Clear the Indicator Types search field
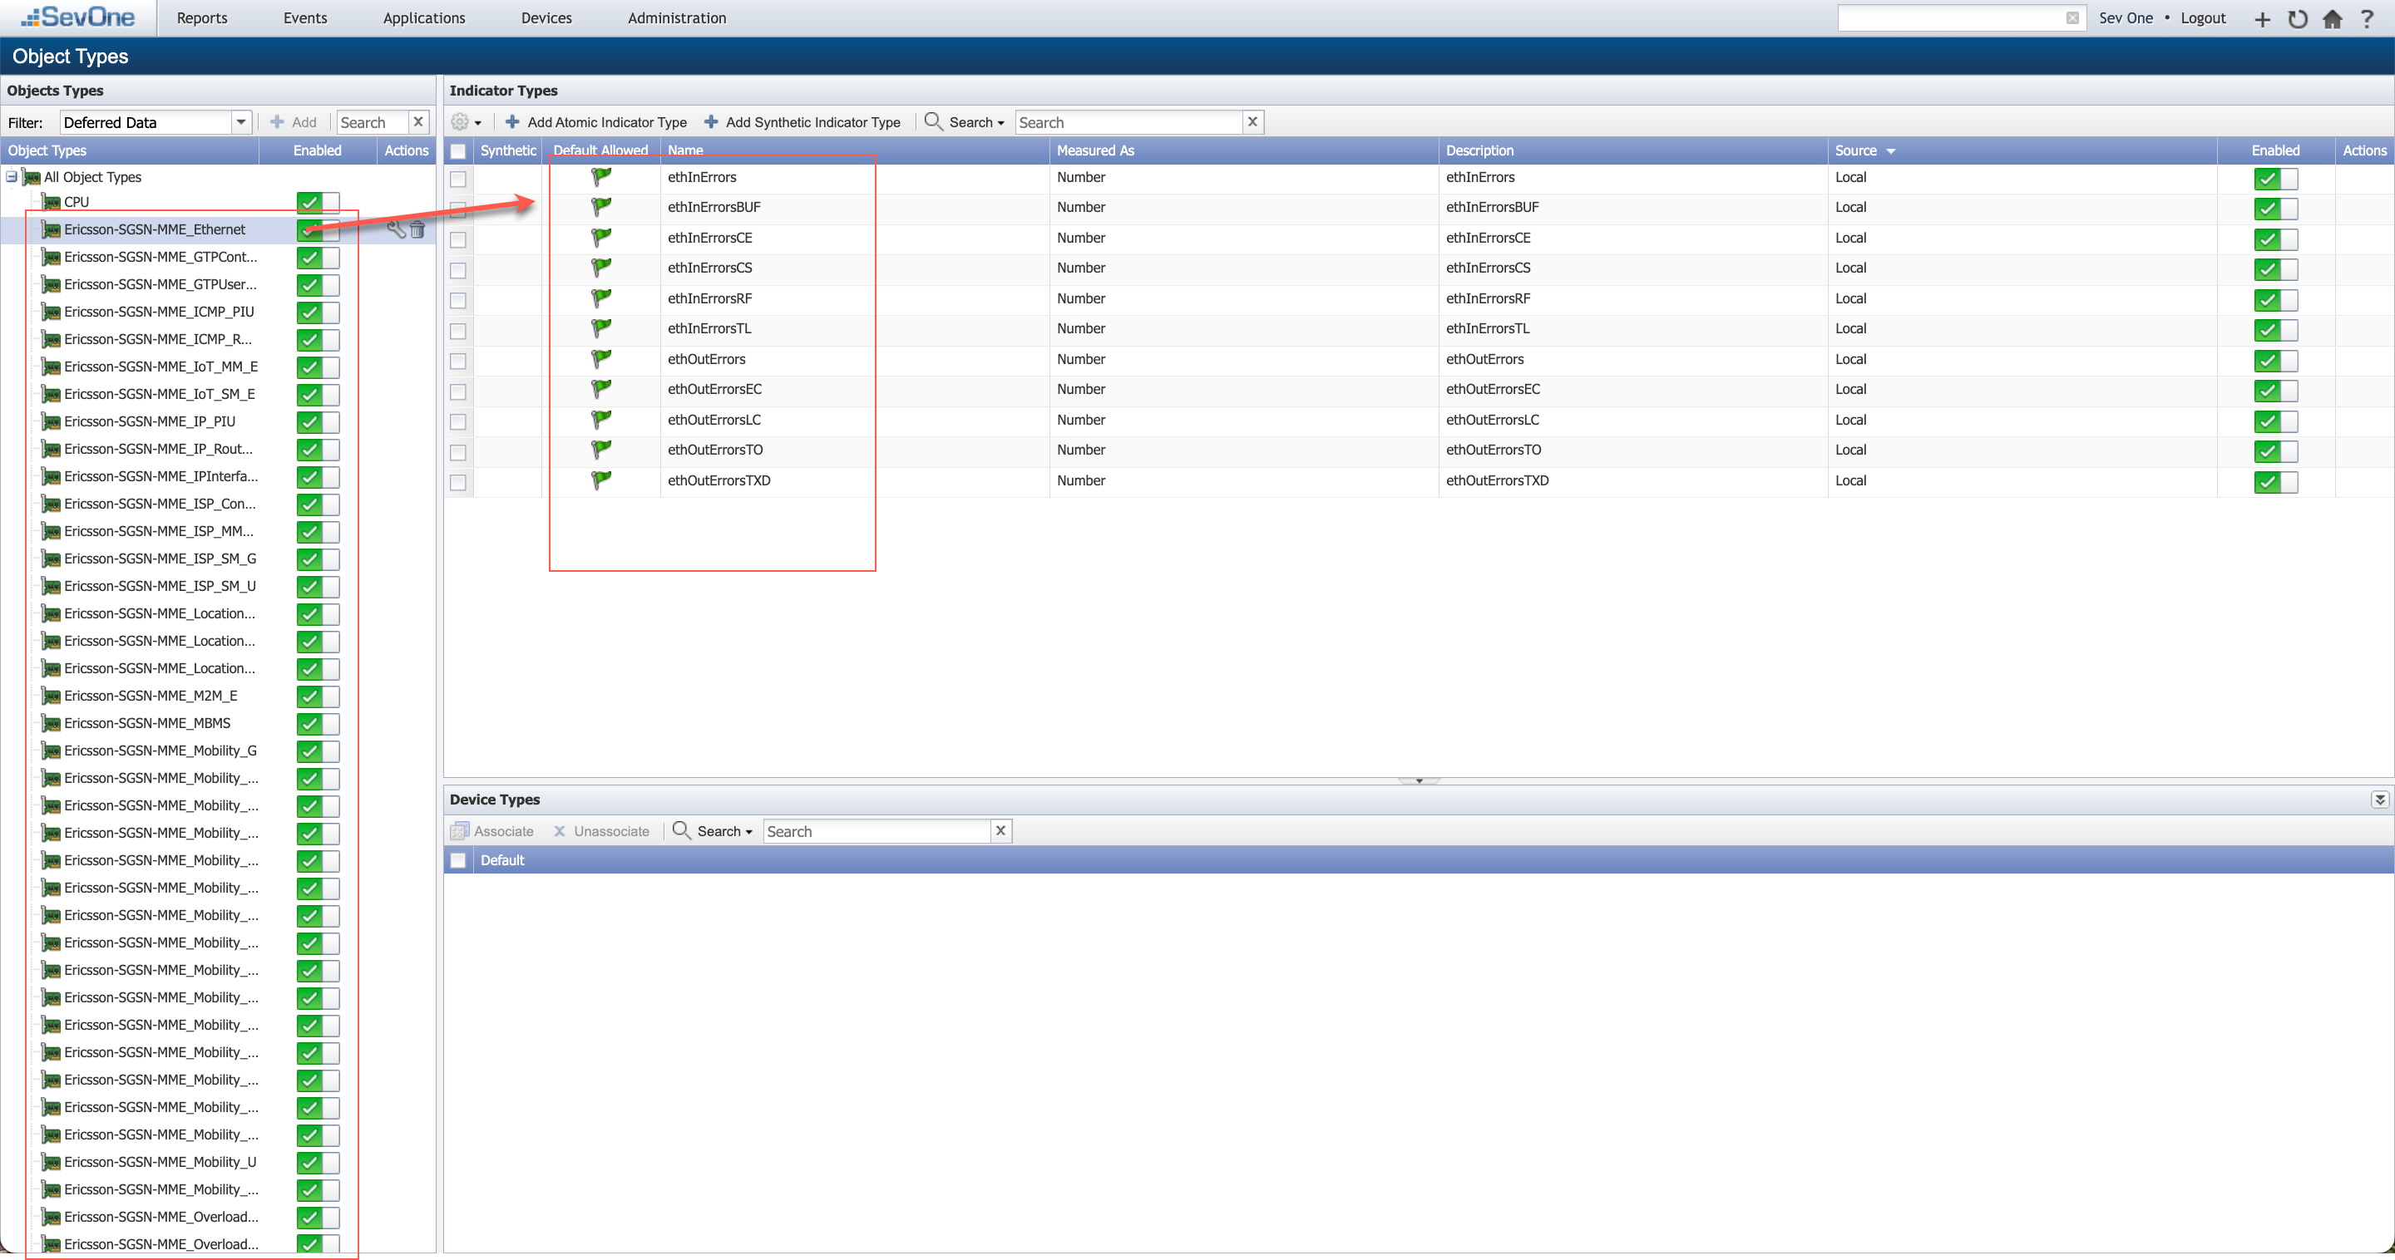 [x=1252, y=121]
